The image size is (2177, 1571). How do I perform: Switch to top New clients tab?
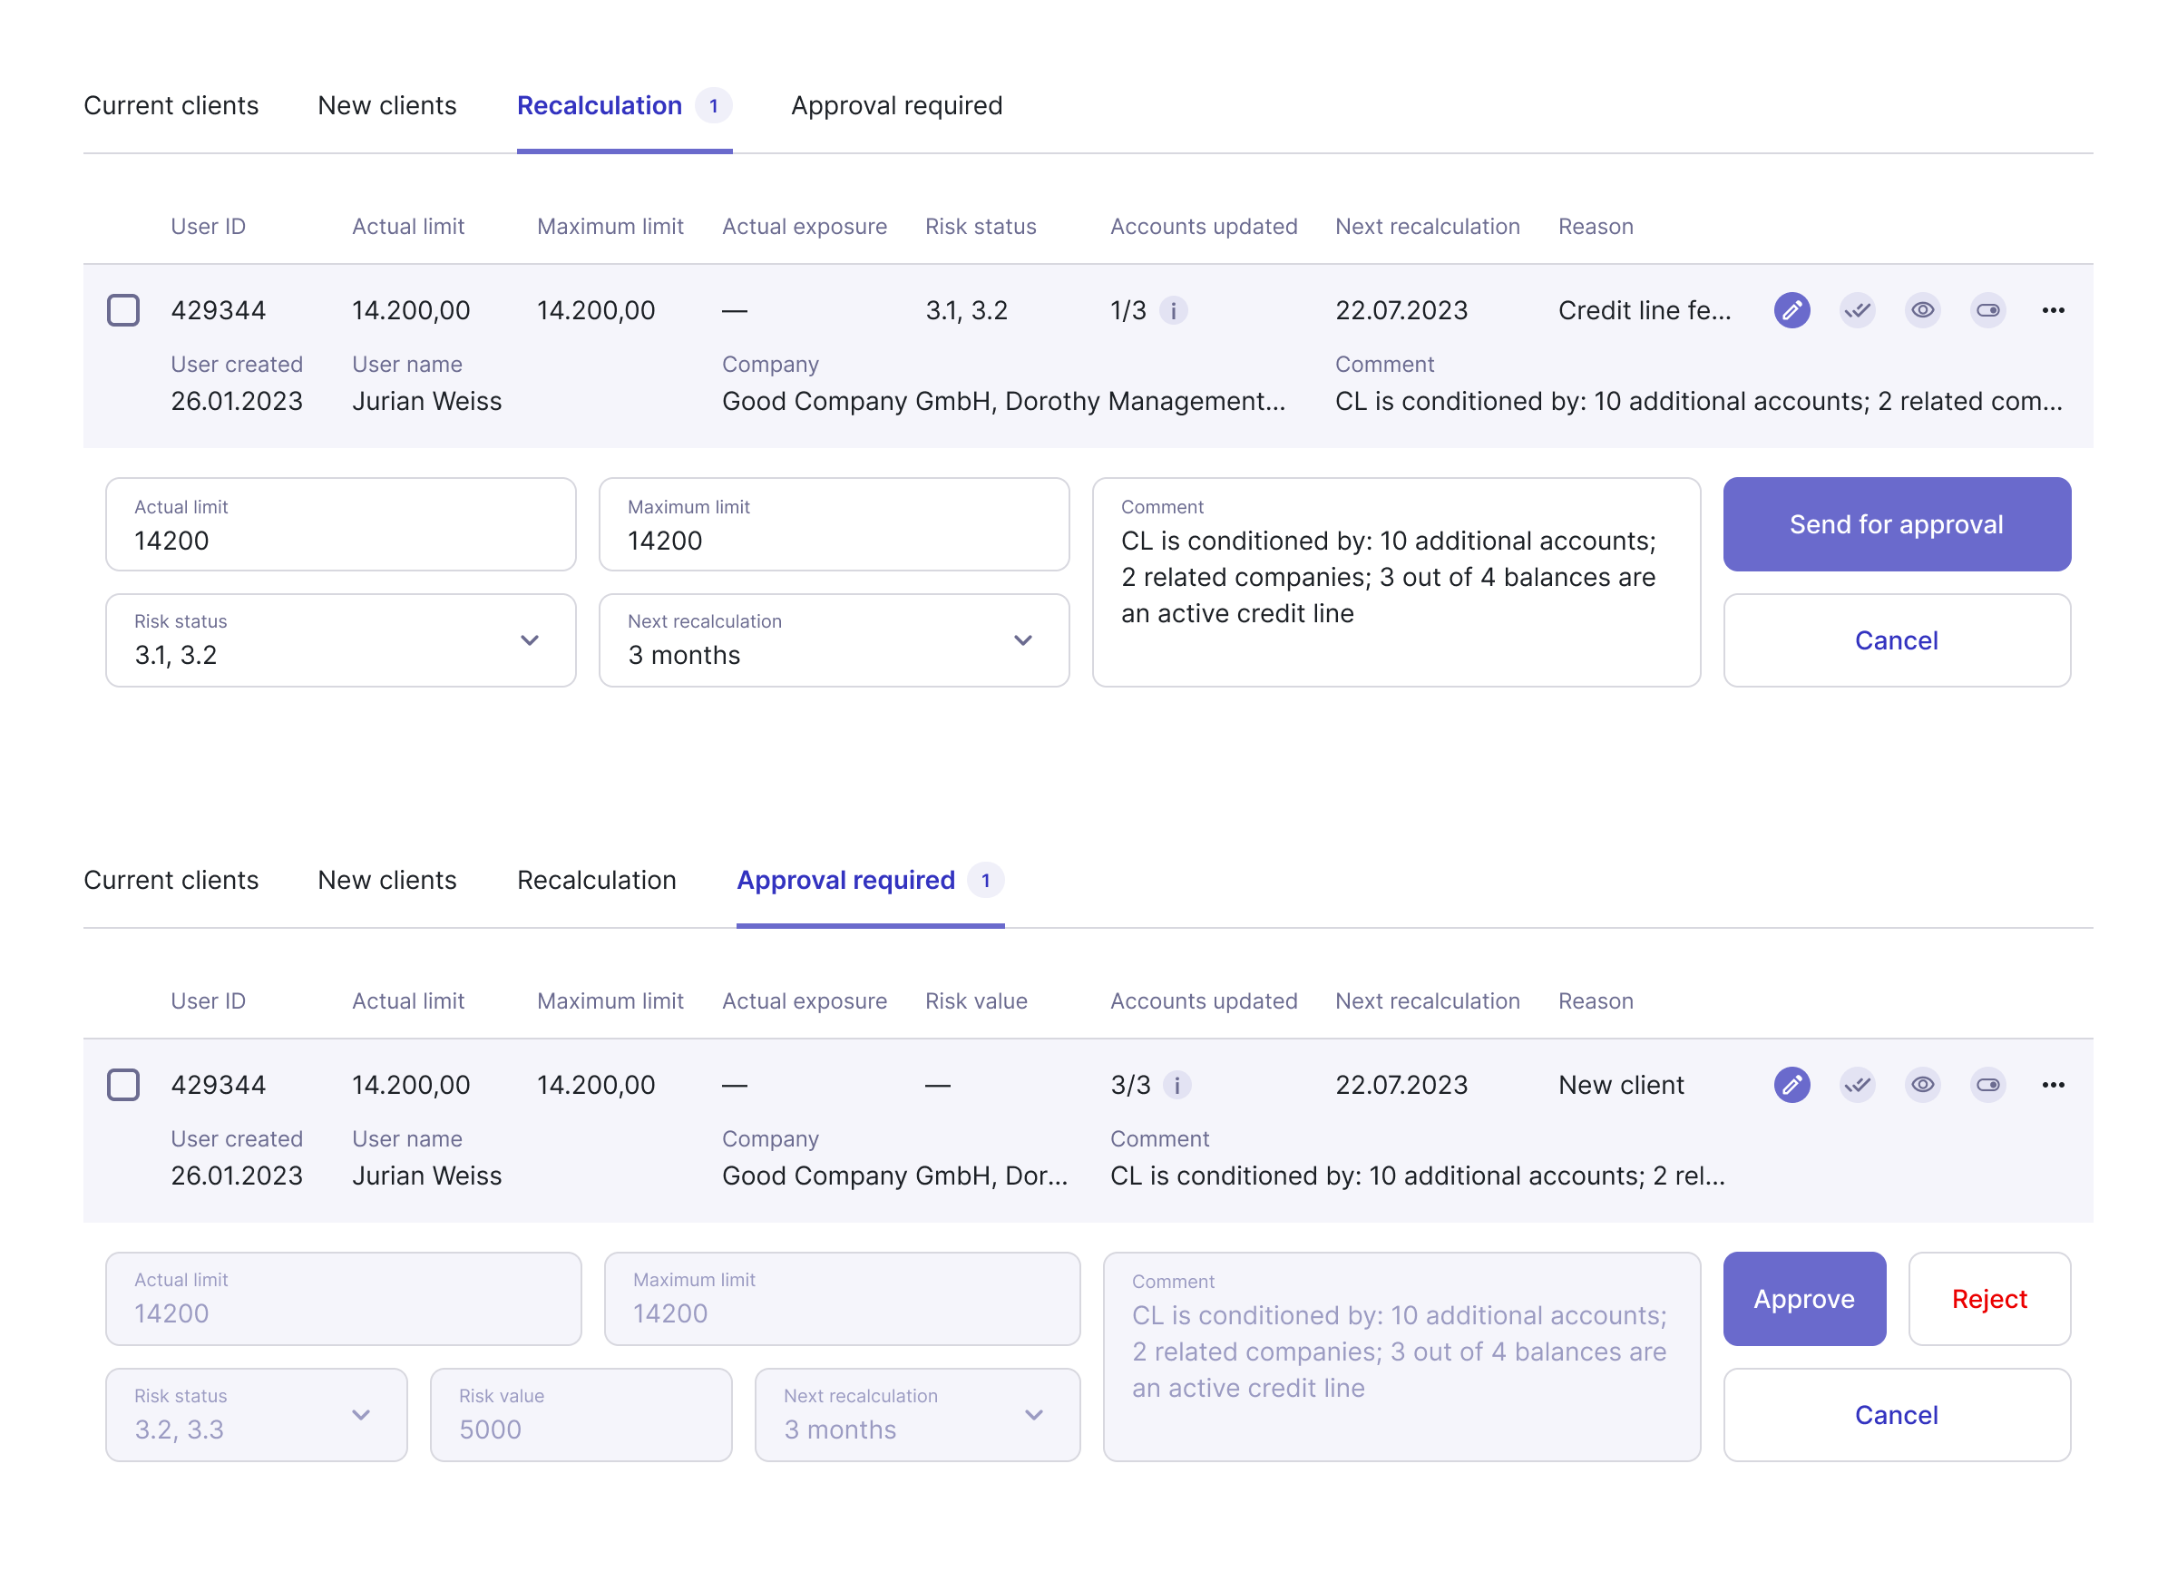[x=386, y=105]
